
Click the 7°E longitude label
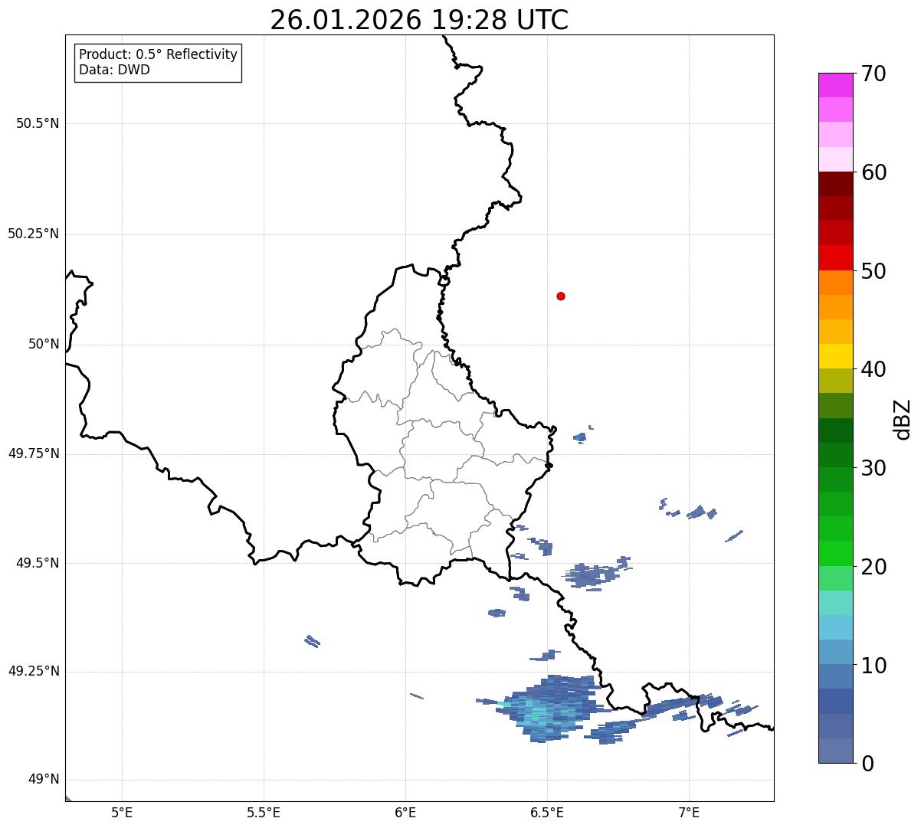[x=689, y=812]
